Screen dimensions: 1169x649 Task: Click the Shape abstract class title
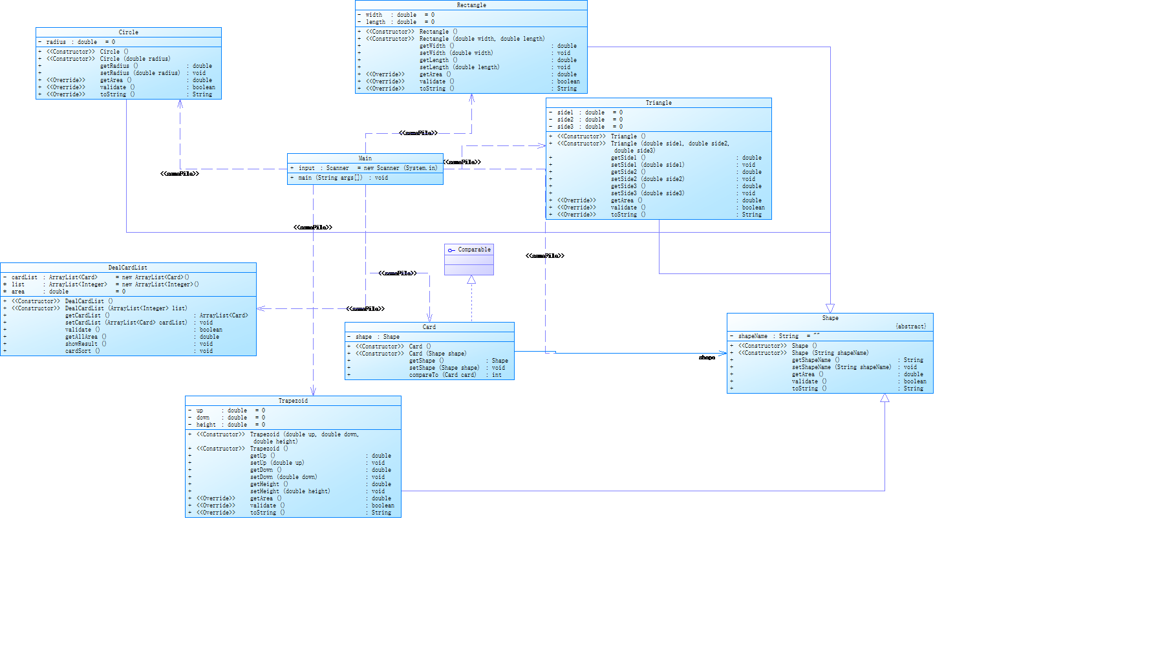830,318
